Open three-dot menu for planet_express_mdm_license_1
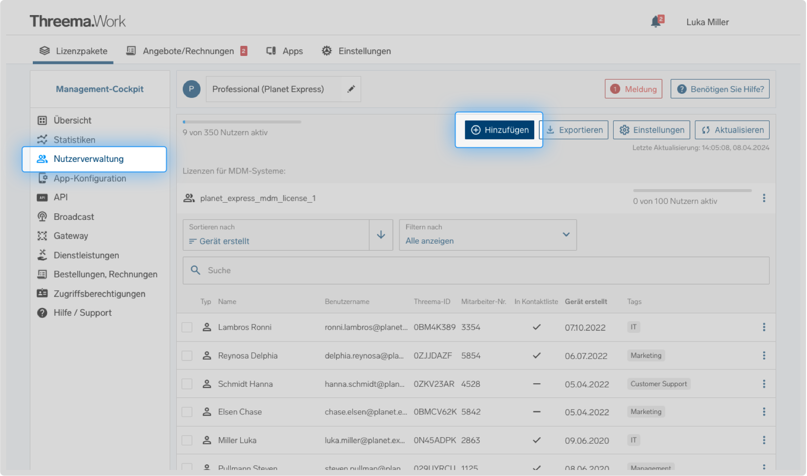This screenshot has width=807, height=476. coord(764,198)
